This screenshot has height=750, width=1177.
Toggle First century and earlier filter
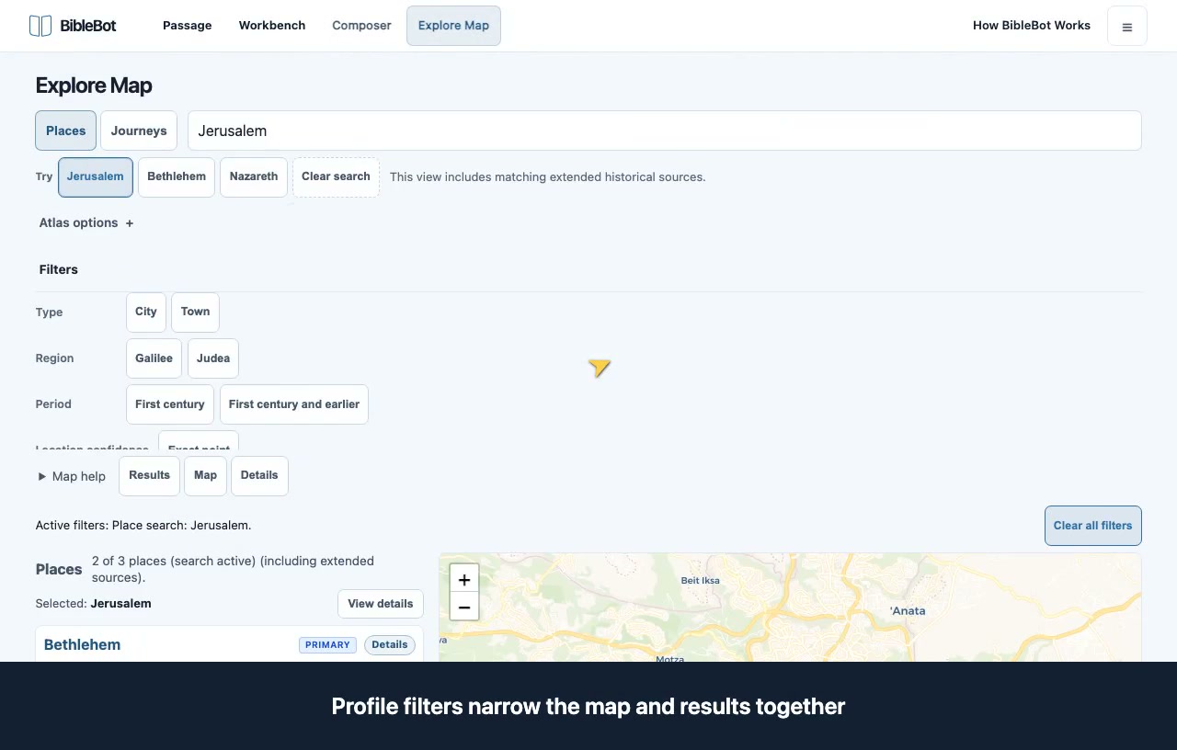point(294,404)
